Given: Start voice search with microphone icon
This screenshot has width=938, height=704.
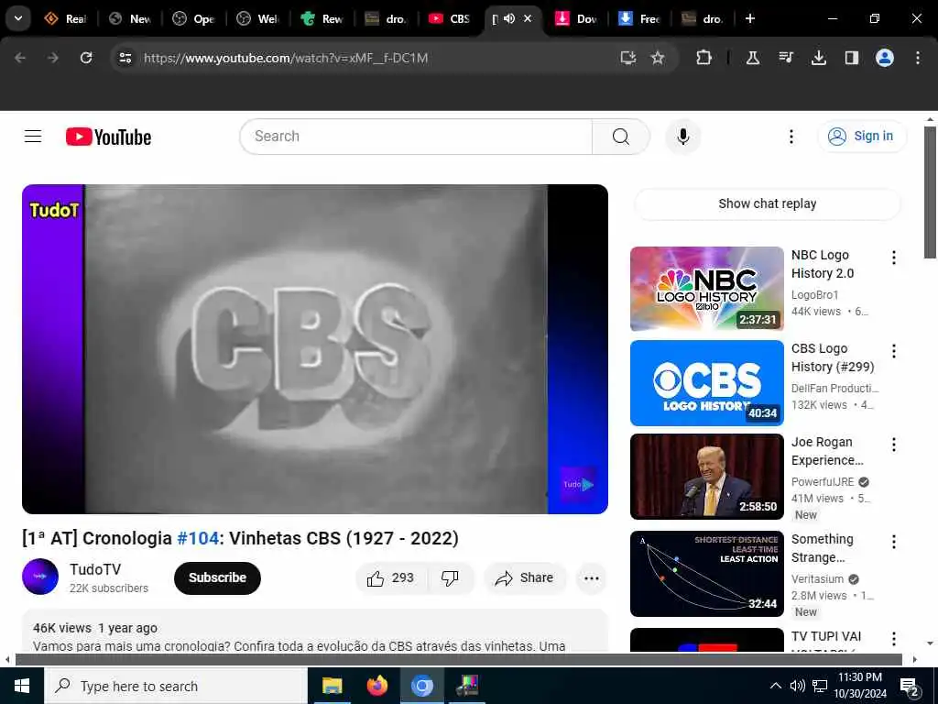Looking at the screenshot, I should pos(682,137).
